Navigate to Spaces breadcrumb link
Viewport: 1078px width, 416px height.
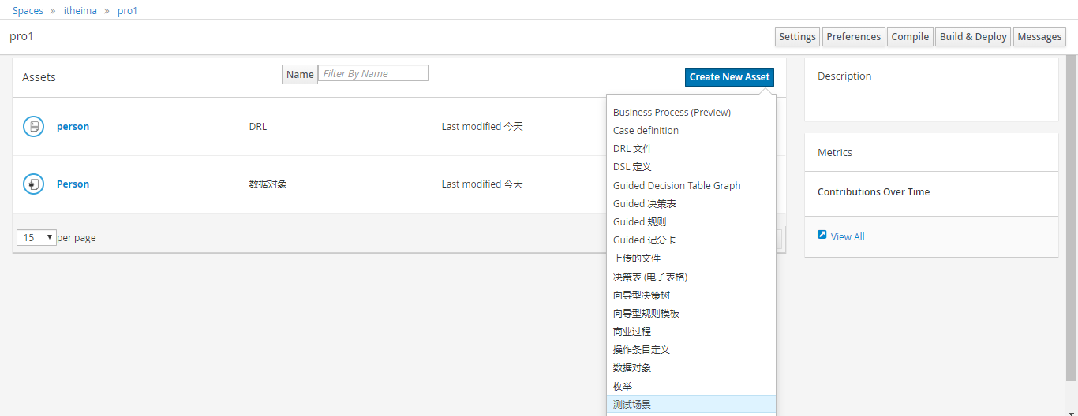coord(28,11)
